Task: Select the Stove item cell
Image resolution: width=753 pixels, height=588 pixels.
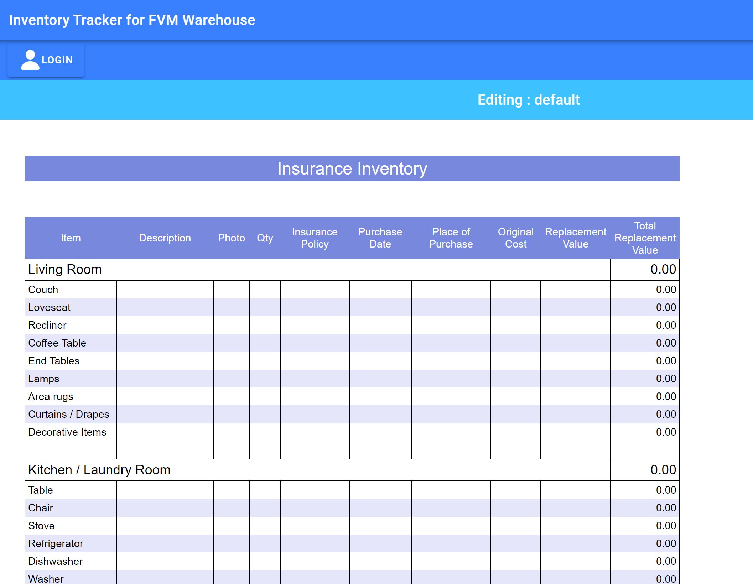Action: (x=71, y=526)
